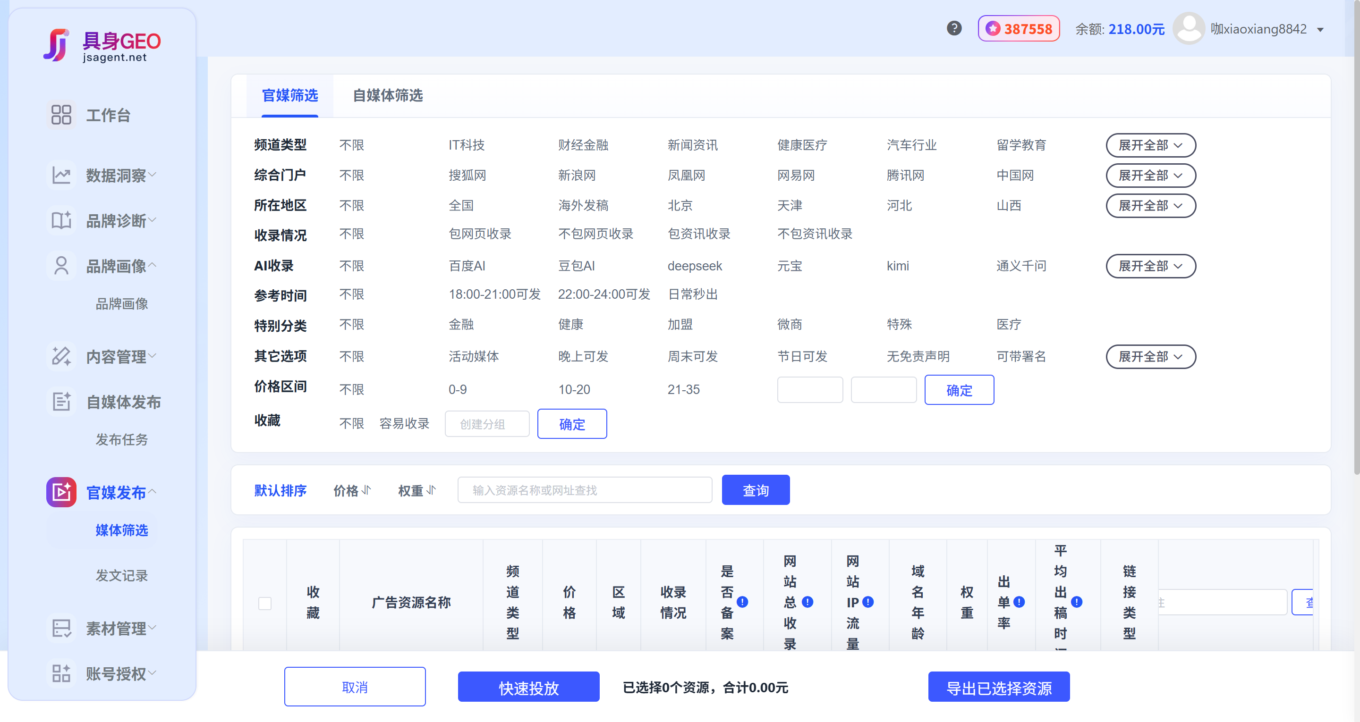Filter reference time by 日常秒出
Image resolution: width=1360 pixels, height=722 pixels.
[693, 294]
